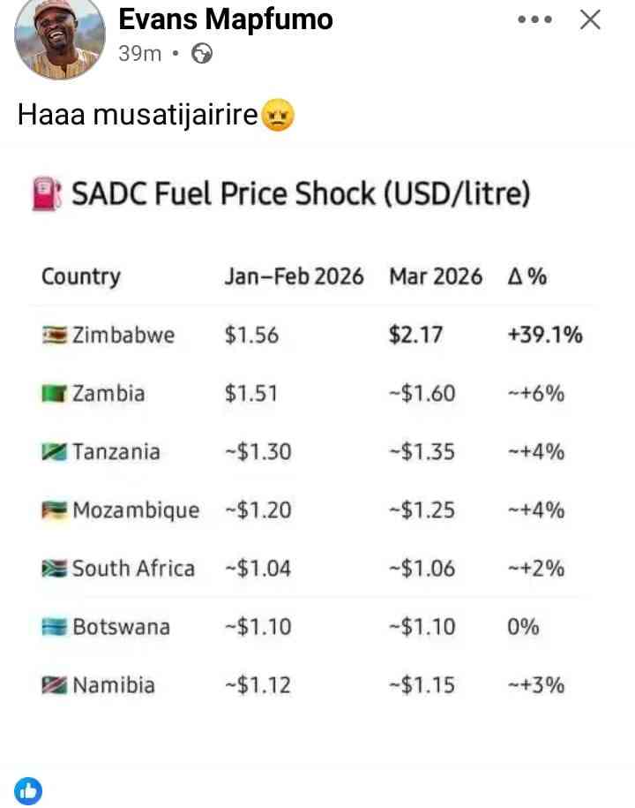Click the Mar 2026 column header
635x808 pixels.
(x=436, y=276)
